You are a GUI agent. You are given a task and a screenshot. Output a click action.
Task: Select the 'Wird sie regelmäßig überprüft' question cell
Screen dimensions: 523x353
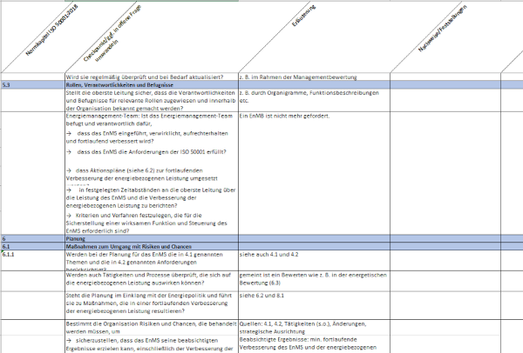(x=150, y=77)
